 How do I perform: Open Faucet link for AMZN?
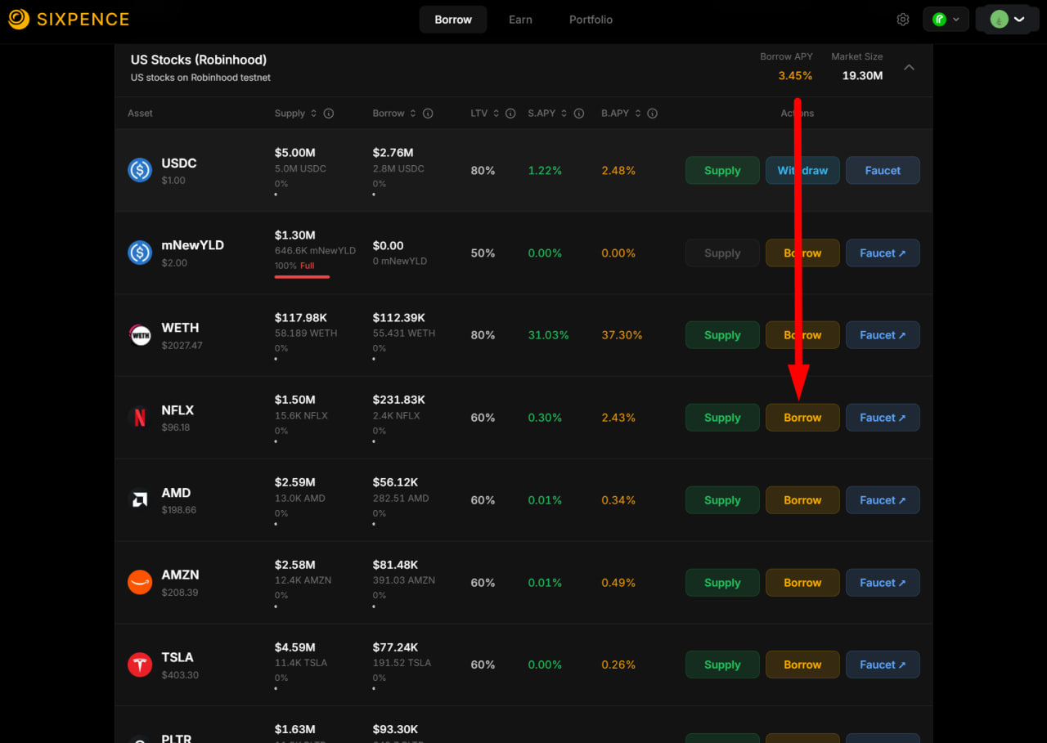click(x=883, y=583)
